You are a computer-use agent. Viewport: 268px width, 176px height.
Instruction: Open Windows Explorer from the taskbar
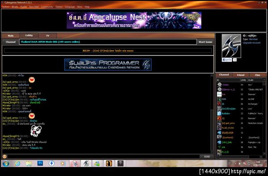[29, 163]
